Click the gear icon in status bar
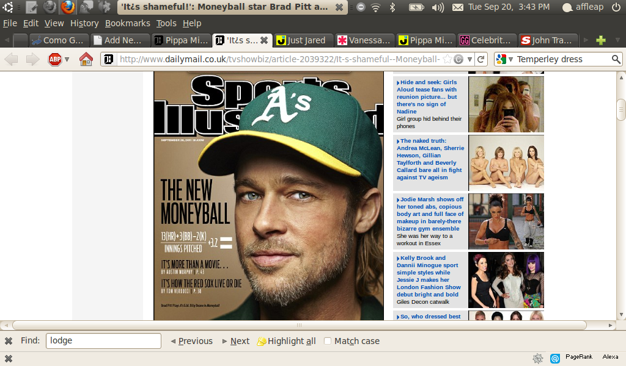This screenshot has height=366, width=626. coord(538,359)
